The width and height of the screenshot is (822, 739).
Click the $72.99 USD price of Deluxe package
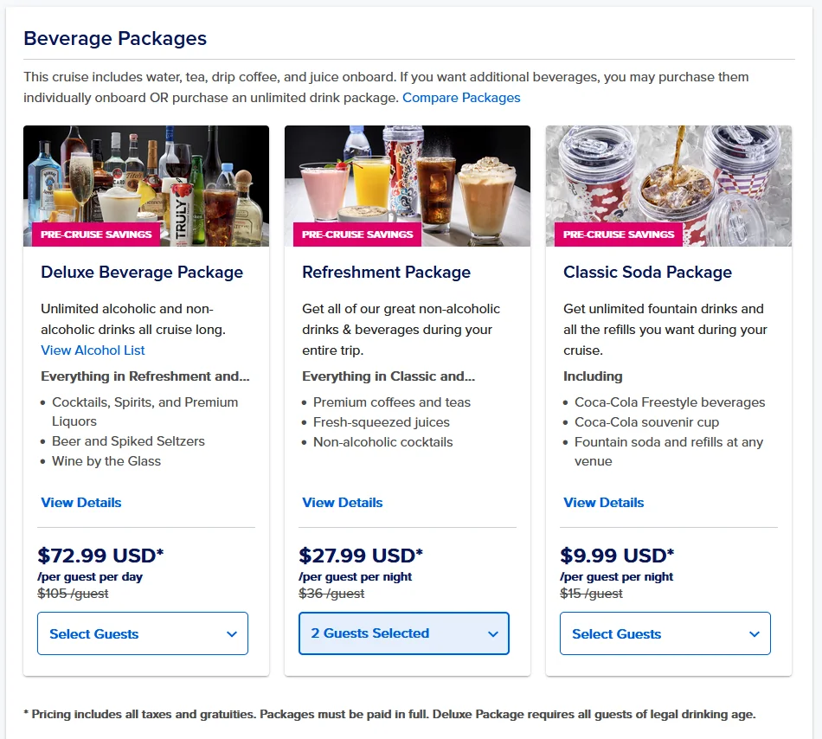tap(101, 555)
